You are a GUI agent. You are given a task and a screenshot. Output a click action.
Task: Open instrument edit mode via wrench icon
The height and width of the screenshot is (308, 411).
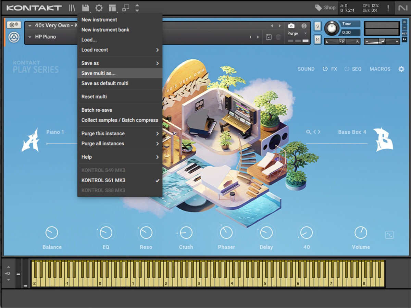coord(14,25)
